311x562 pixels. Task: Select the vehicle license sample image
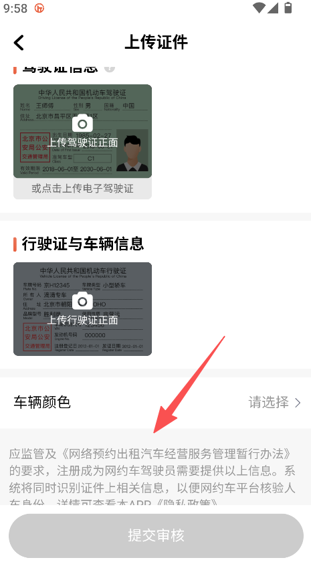click(82, 309)
